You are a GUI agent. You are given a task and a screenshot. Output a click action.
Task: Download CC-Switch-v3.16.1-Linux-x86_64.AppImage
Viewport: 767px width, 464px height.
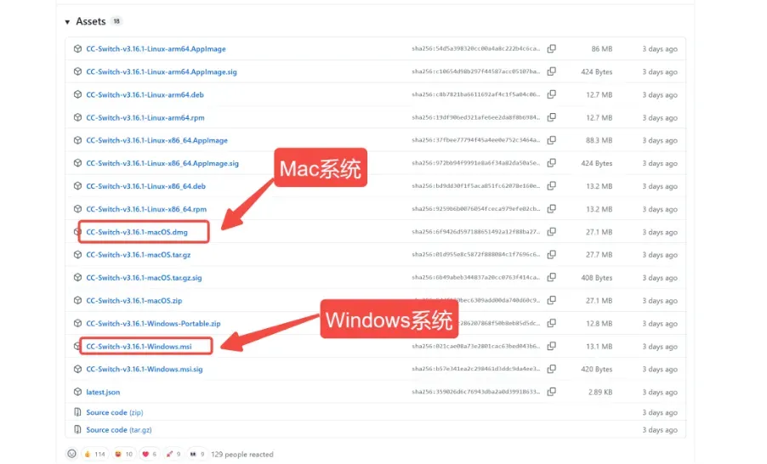pyautogui.click(x=157, y=140)
